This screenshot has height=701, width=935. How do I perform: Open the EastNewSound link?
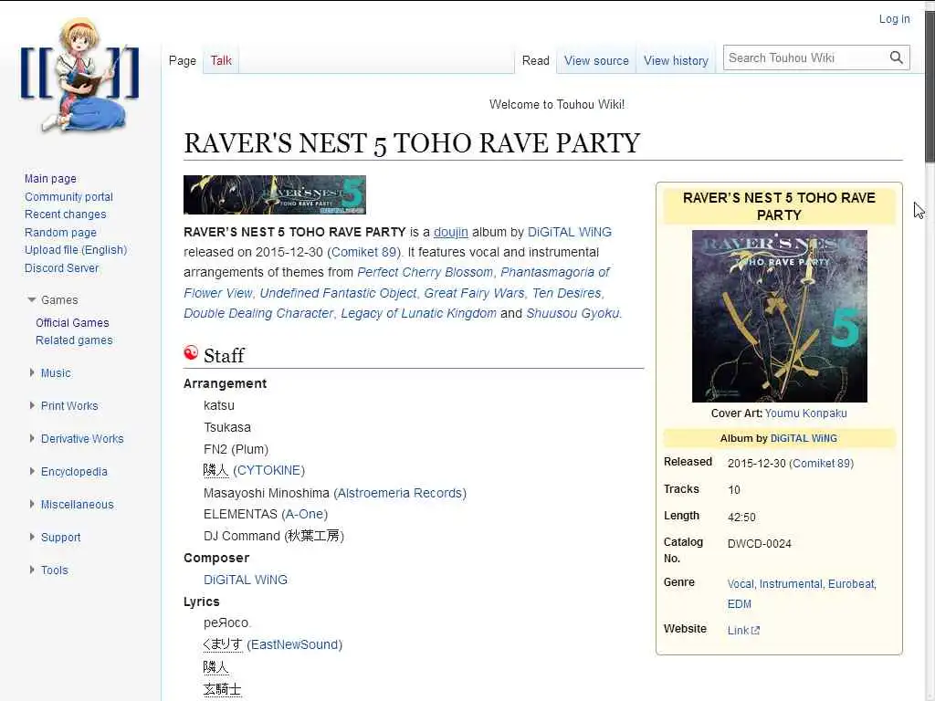tap(295, 644)
